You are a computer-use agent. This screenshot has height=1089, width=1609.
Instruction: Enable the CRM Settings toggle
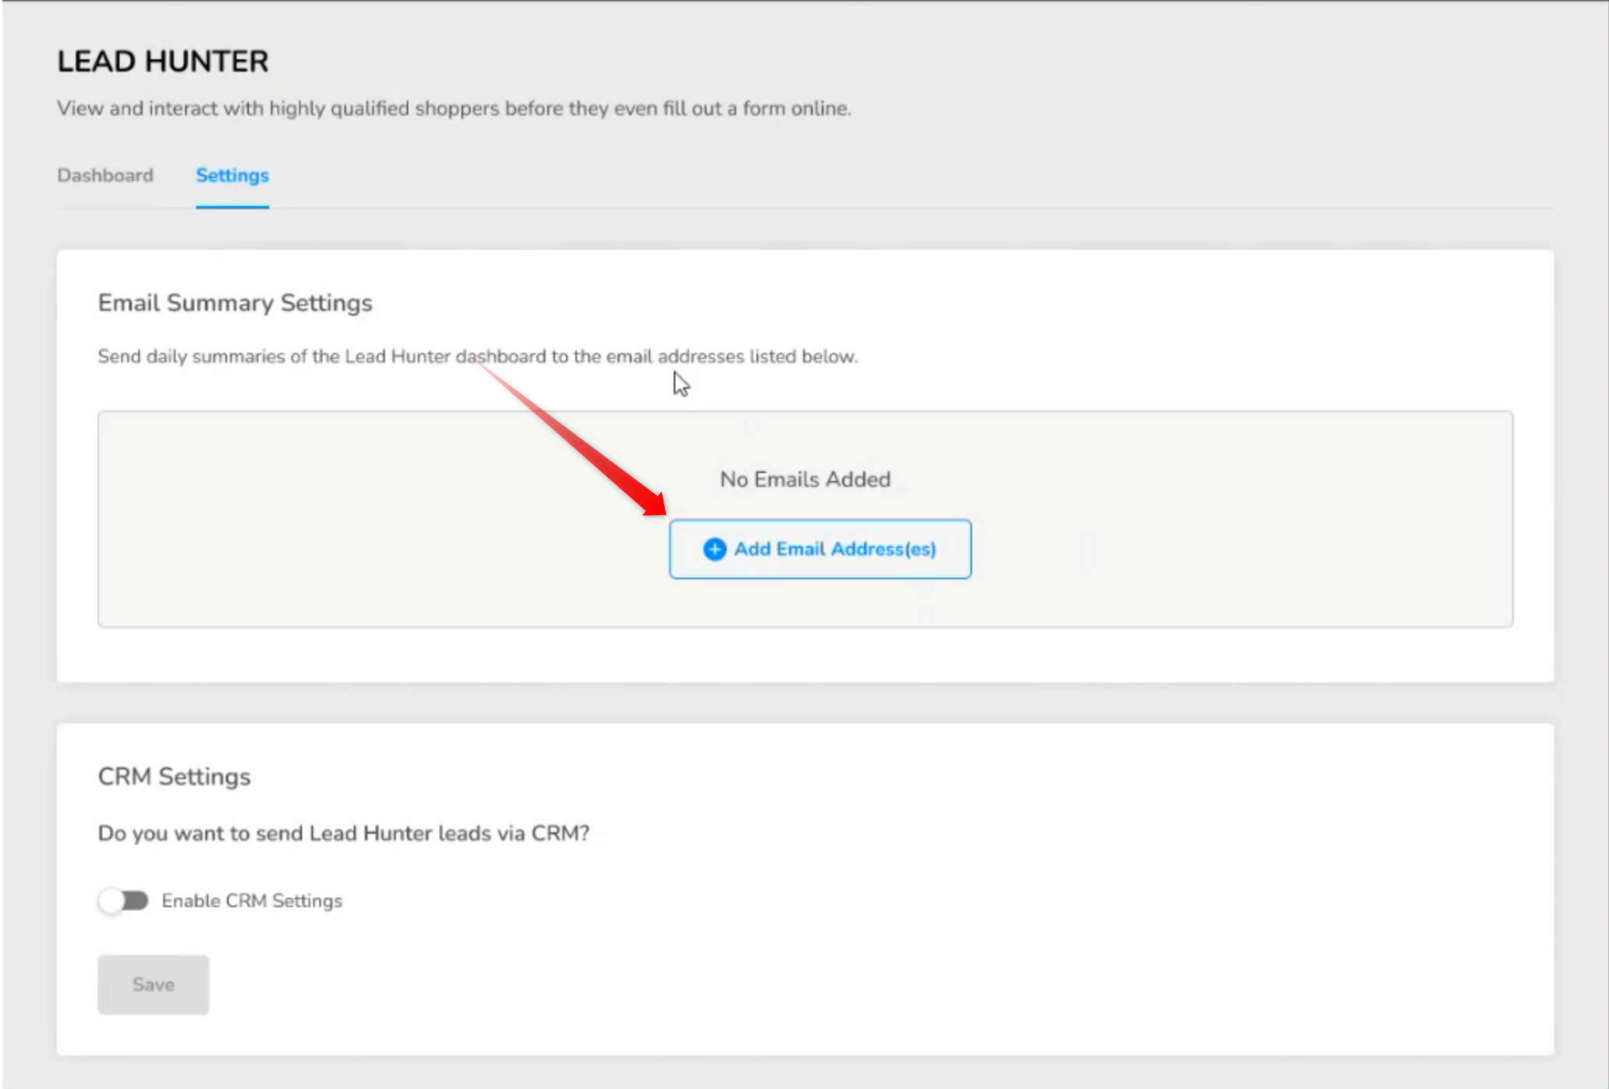pos(123,900)
